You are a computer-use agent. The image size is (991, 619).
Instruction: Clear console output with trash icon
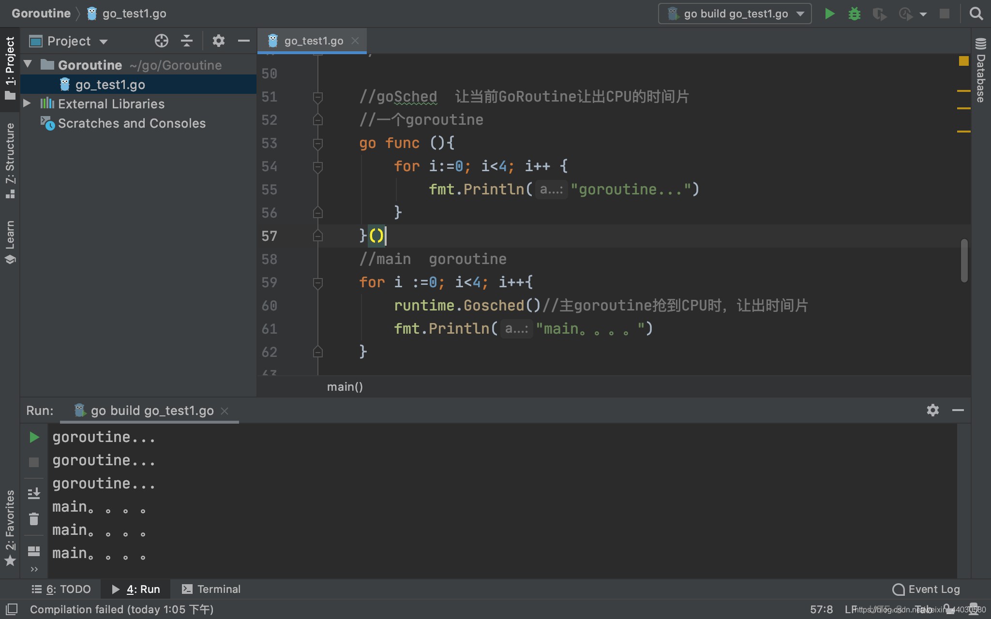[34, 519]
